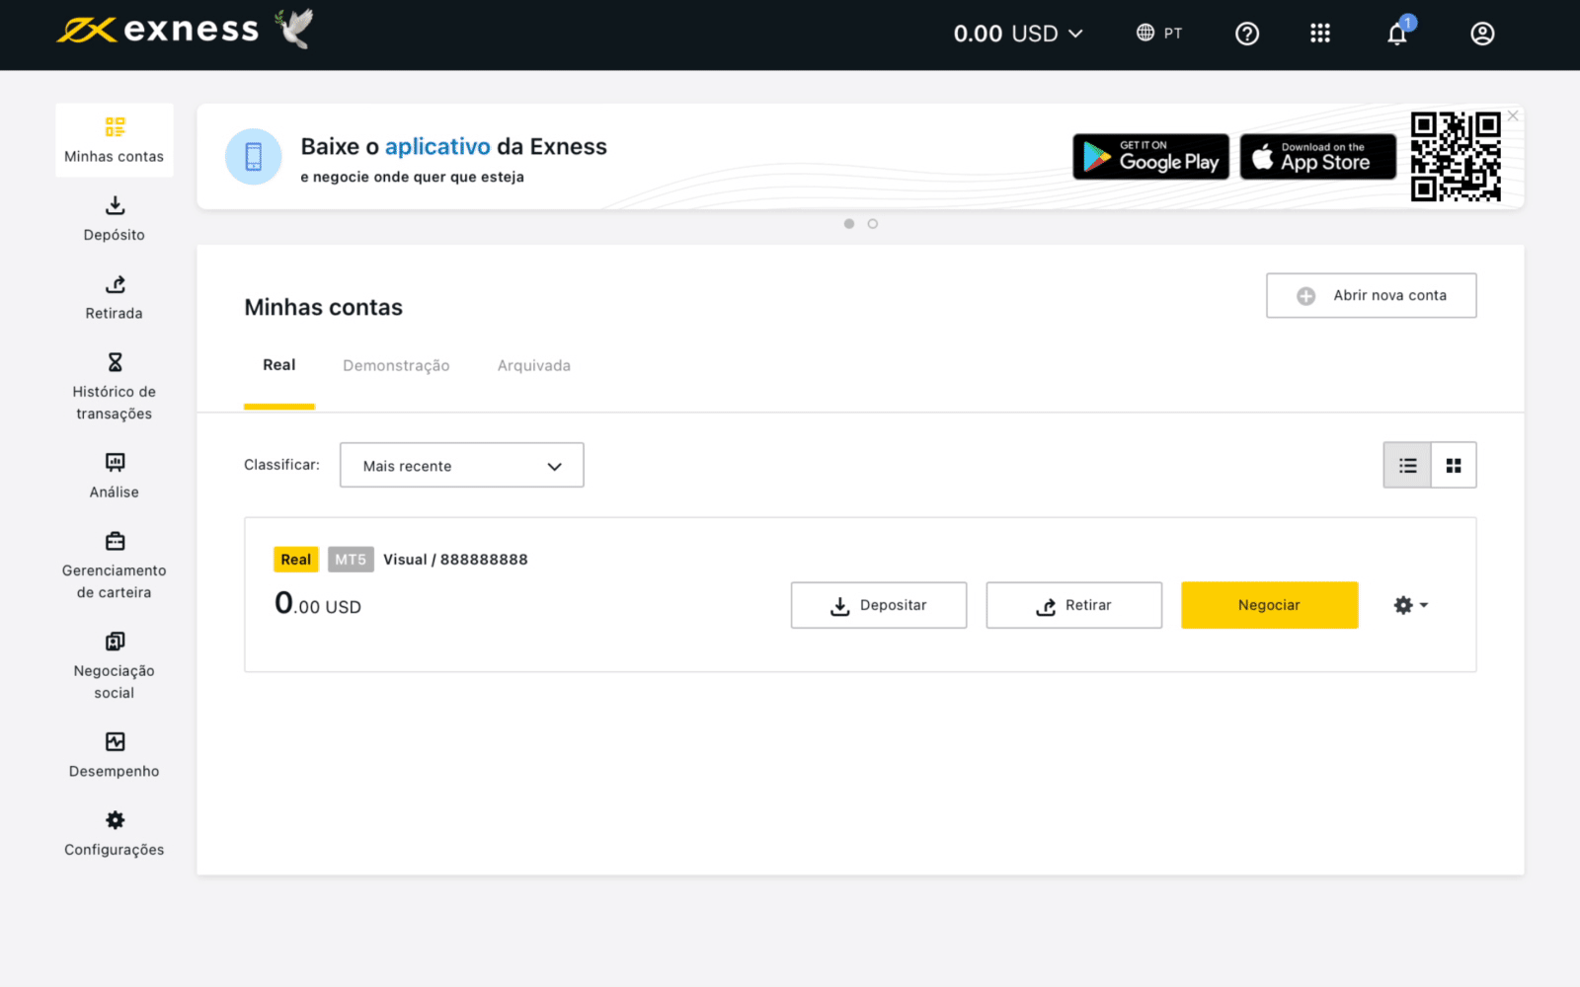1580x987 pixels.
Task: Show the second banner slide dot
Action: point(873,224)
